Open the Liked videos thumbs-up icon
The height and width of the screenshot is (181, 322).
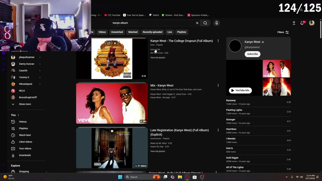coord(13,142)
